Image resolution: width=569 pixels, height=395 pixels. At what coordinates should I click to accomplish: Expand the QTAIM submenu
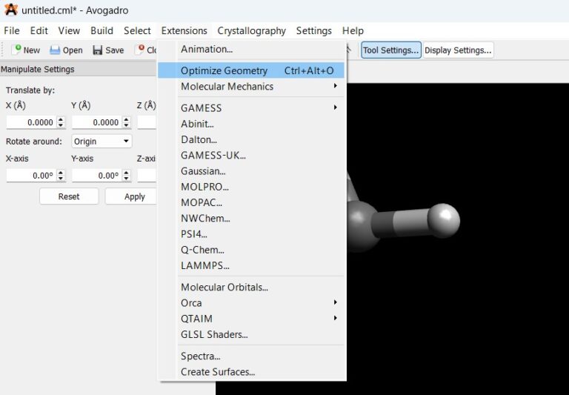[x=251, y=319]
